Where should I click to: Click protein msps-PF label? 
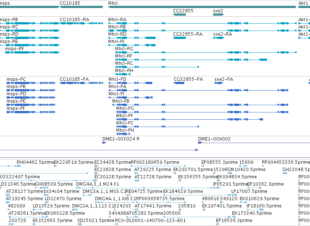tap(16, 108)
